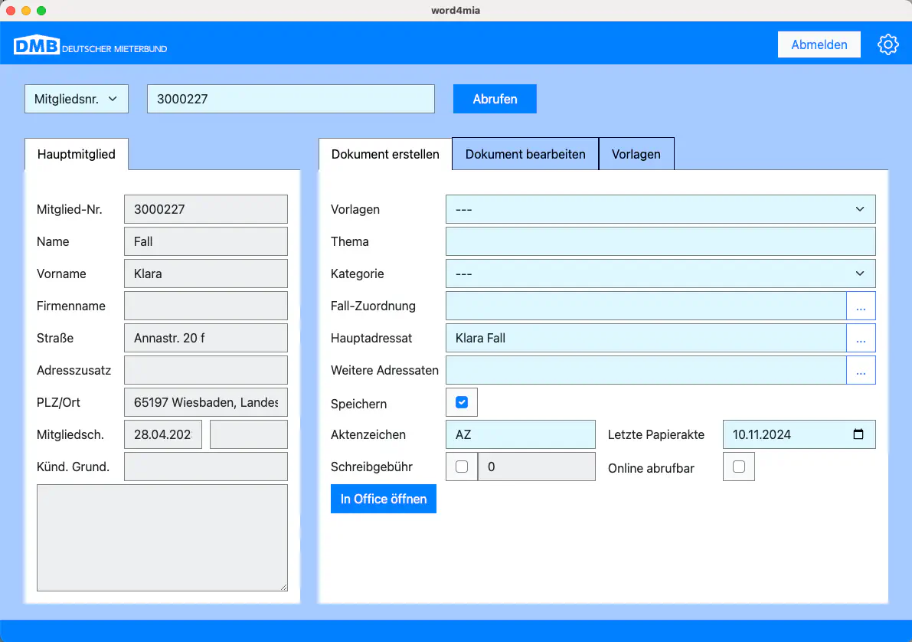Expand the Kategorie dropdown
Screen dimensions: 912x642
point(660,274)
